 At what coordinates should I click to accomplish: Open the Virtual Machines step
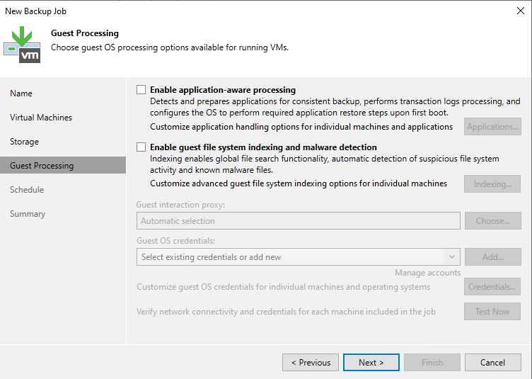(x=41, y=118)
